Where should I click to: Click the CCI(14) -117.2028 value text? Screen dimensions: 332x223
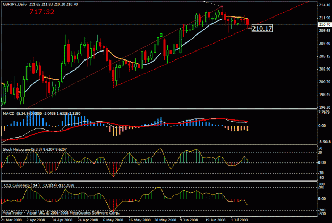pos(59,185)
